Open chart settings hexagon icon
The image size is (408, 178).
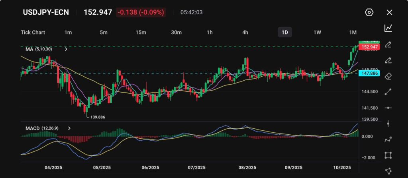coord(369,12)
